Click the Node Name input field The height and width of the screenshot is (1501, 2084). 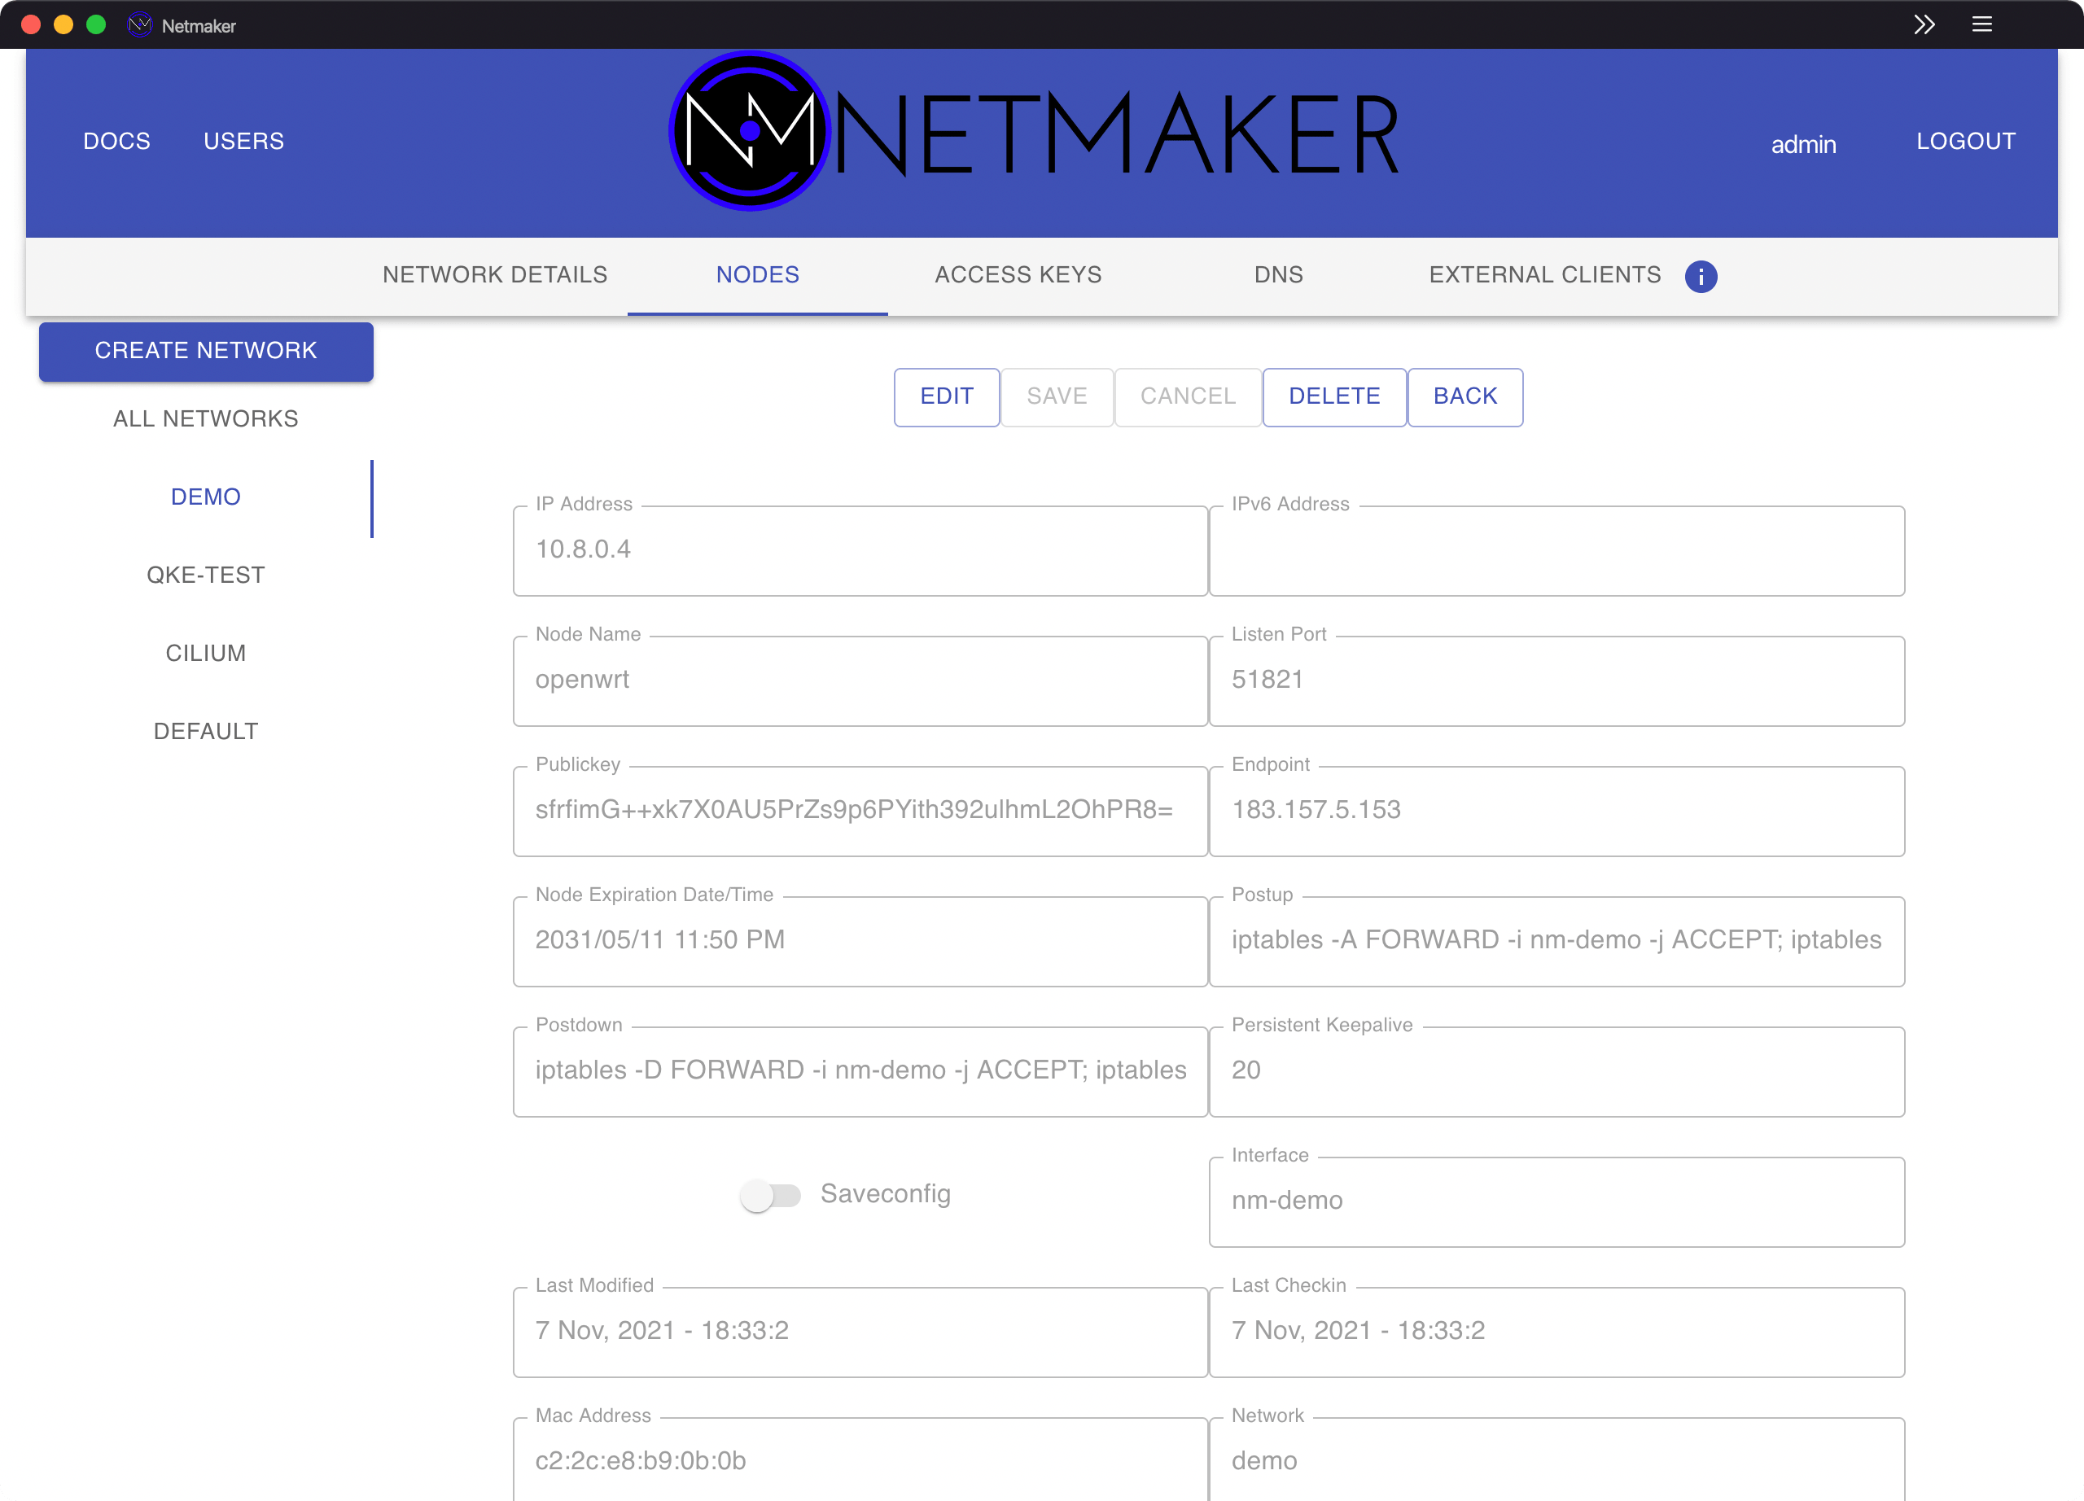tap(859, 680)
